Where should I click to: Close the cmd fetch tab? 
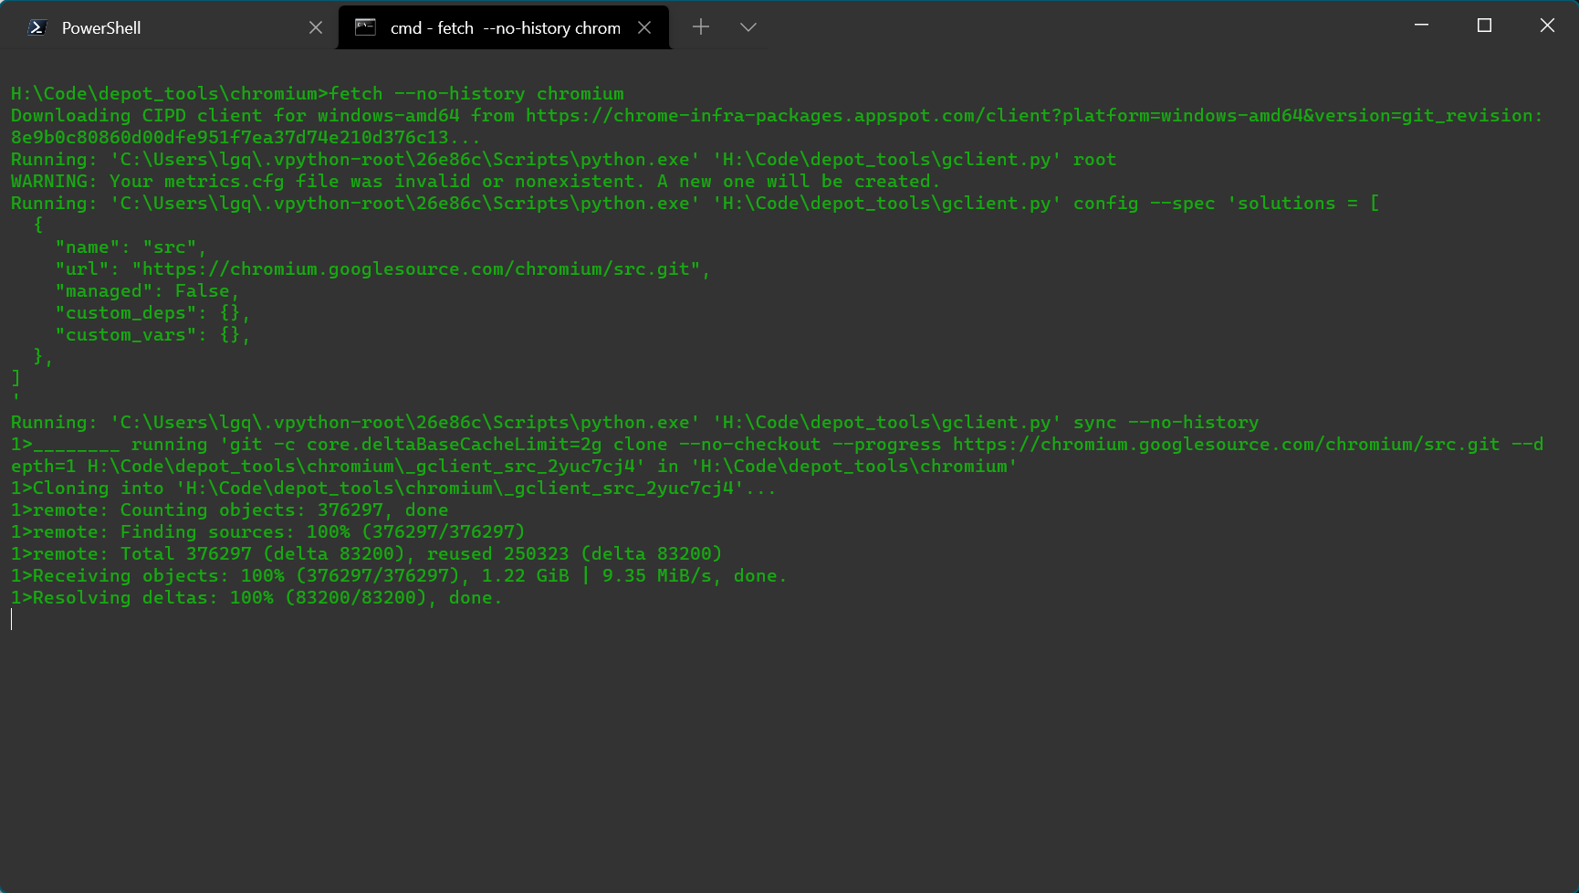pyautogui.click(x=644, y=27)
